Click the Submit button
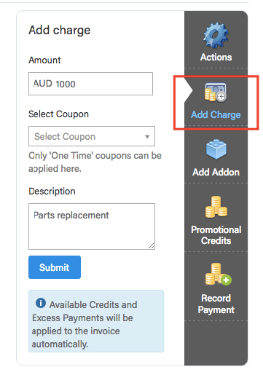The width and height of the screenshot is (263, 375). tap(55, 267)
